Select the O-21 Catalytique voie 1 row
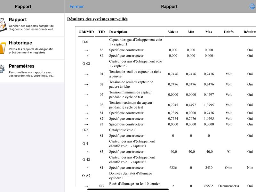 coord(166,130)
